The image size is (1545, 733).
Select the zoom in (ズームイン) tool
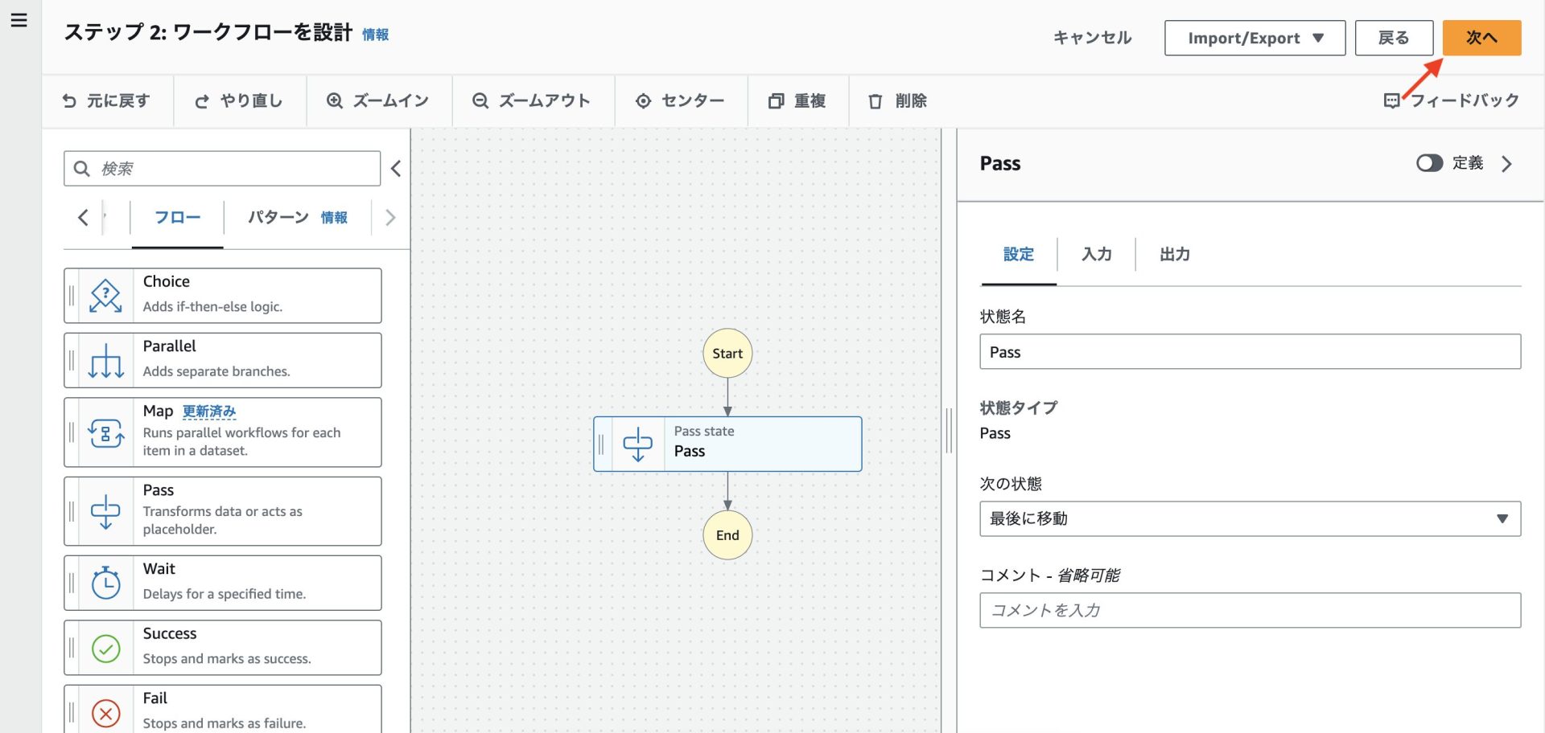[x=333, y=100]
